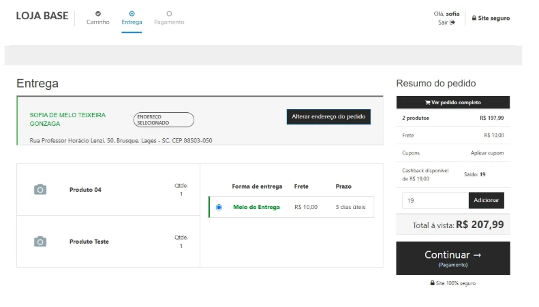
Task: Click the subtotal R$ 197,99 value
Action: point(491,118)
